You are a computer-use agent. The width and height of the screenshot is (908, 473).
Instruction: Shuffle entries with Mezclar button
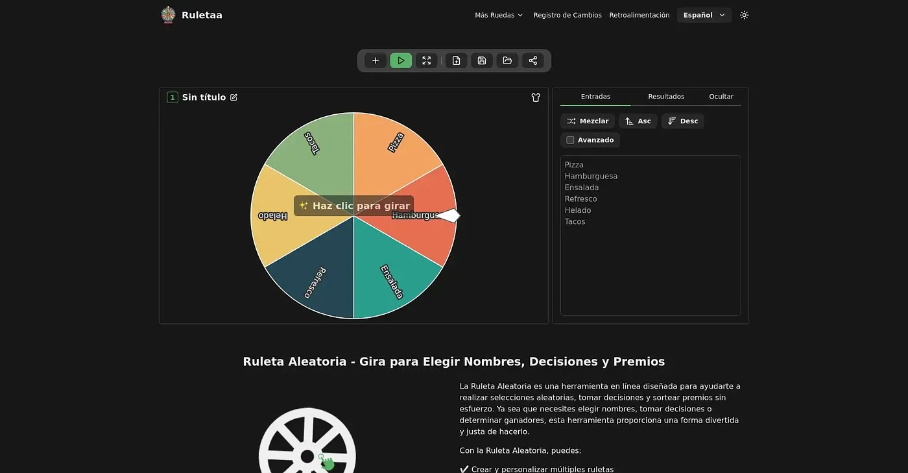(588, 121)
